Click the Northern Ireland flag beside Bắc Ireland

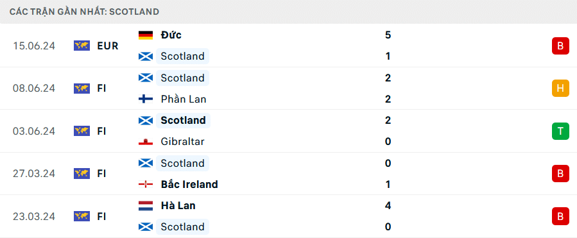tap(145, 184)
